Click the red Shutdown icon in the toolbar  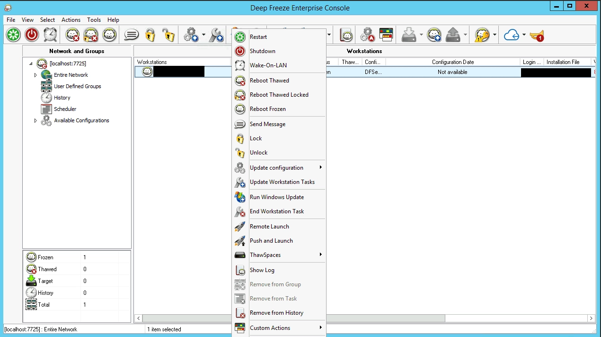click(32, 35)
